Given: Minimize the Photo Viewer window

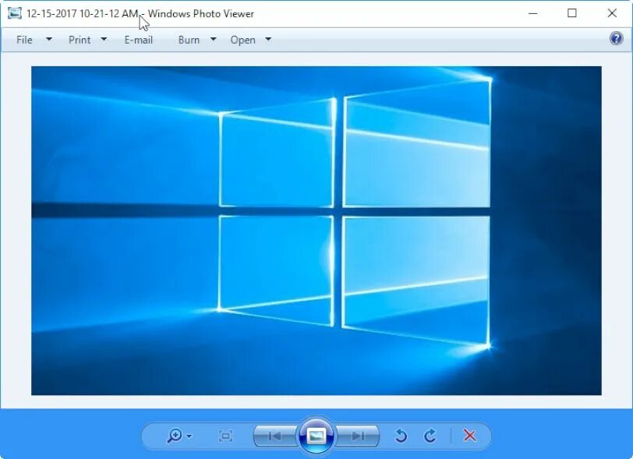Looking at the screenshot, I should (x=533, y=13).
